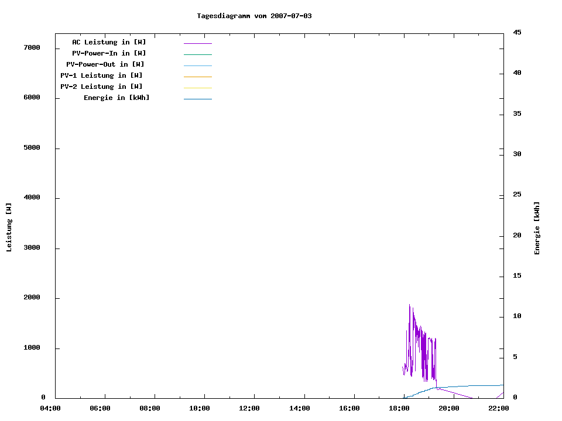Click the 'Leistung [W]' left axis title

coord(9,227)
